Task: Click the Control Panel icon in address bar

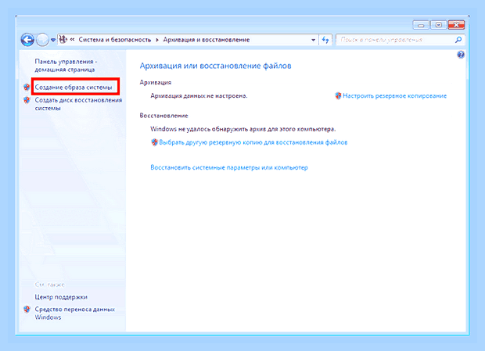Action: tap(63, 40)
